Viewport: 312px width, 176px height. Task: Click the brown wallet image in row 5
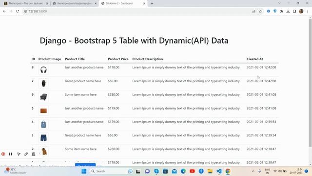(x=43, y=110)
